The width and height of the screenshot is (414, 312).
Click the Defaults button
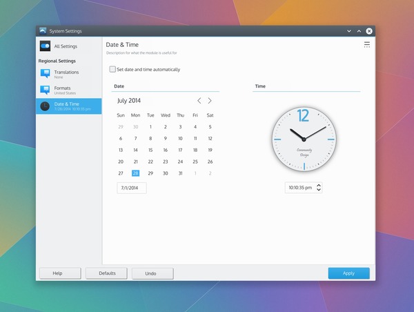(x=106, y=273)
